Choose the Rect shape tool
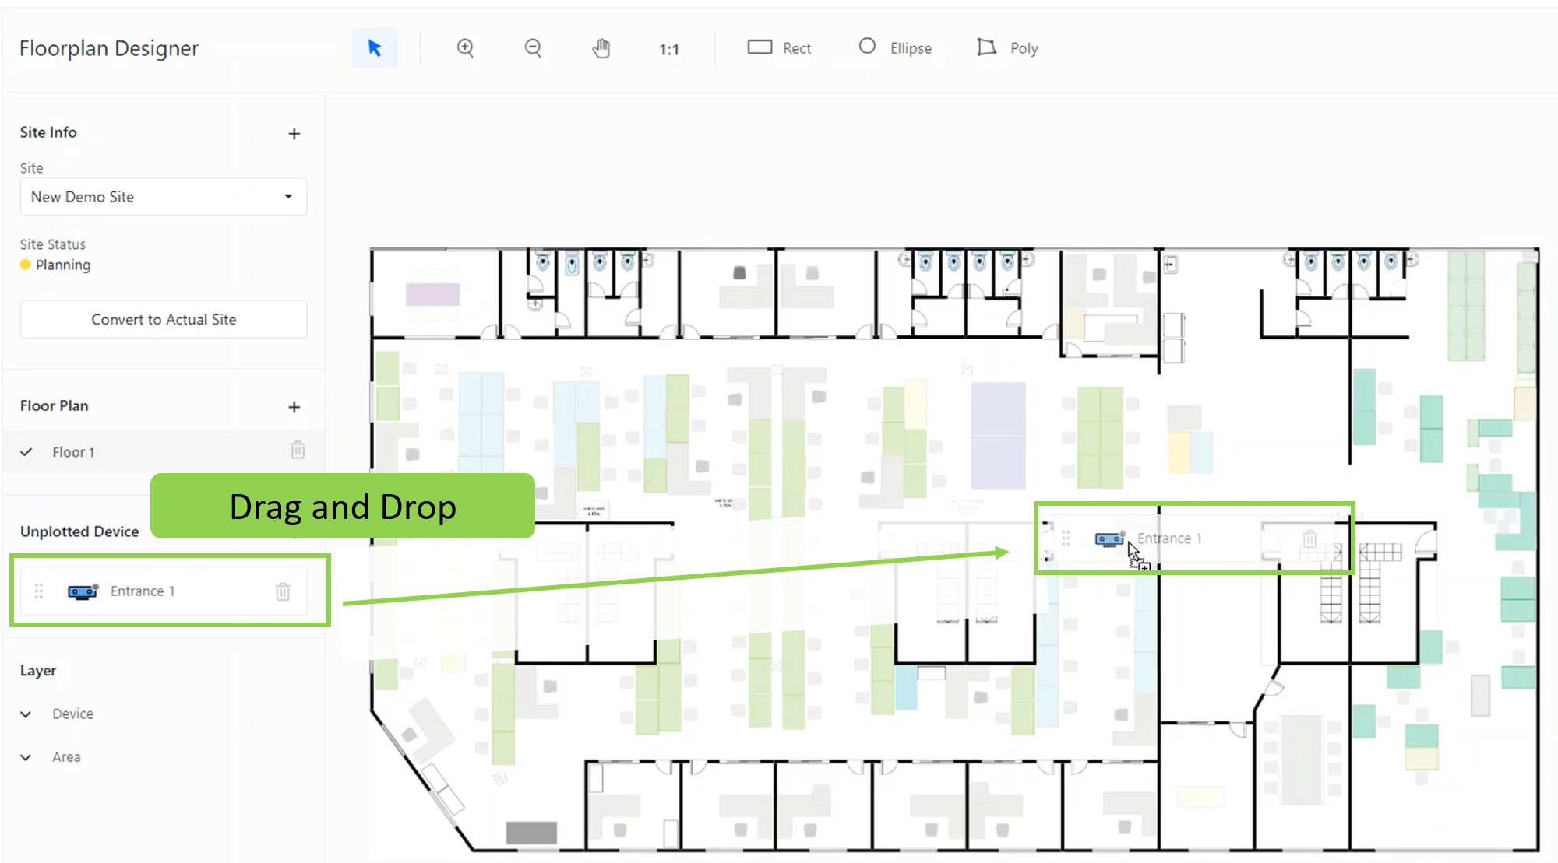The width and height of the screenshot is (1558, 863). coord(779,48)
